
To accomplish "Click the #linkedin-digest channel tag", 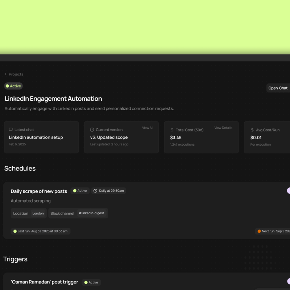I will pyautogui.click(x=91, y=213).
